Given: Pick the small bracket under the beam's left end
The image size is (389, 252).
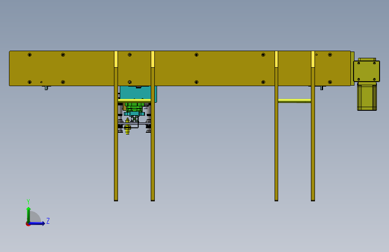Looking at the screenshot, I should pyautogui.click(x=46, y=88).
